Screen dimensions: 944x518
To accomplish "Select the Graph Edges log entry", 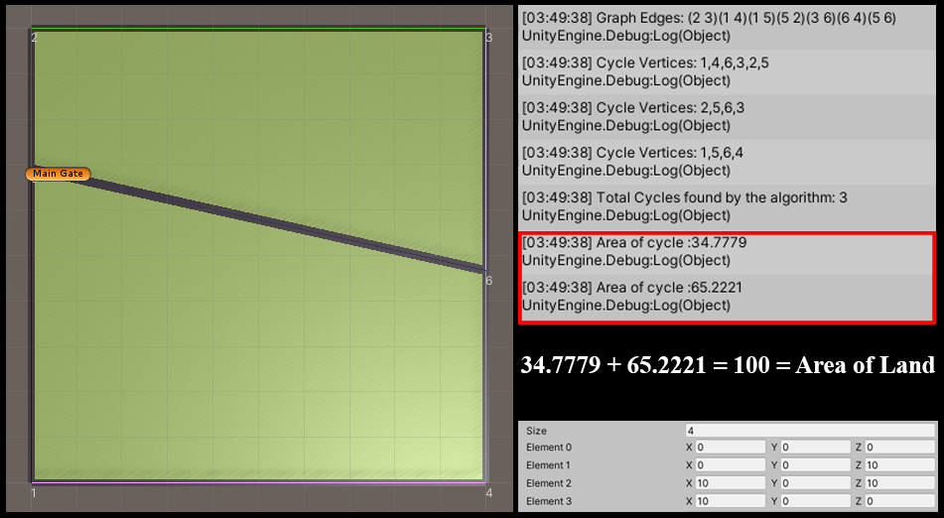I will (x=726, y=27).
